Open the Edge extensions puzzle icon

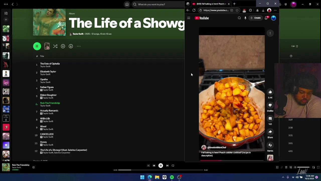pos(250,10)
